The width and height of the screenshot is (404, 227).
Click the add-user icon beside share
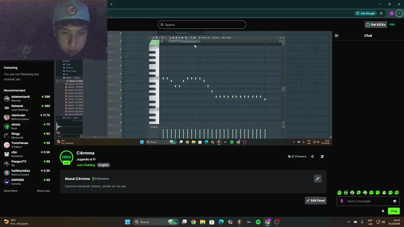pyautogui.click(x=322, y=156)
